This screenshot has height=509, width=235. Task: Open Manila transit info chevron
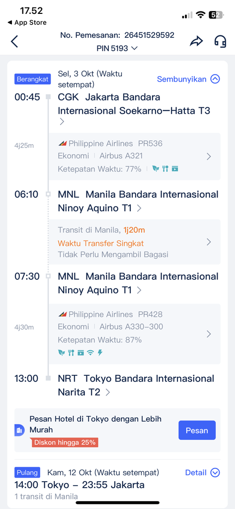[x=209, y=242]
